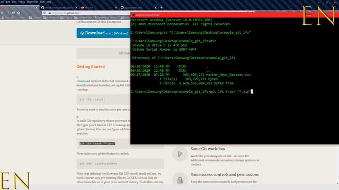
Task: Close the first browser tab
Action: click(x=37, y=7)
